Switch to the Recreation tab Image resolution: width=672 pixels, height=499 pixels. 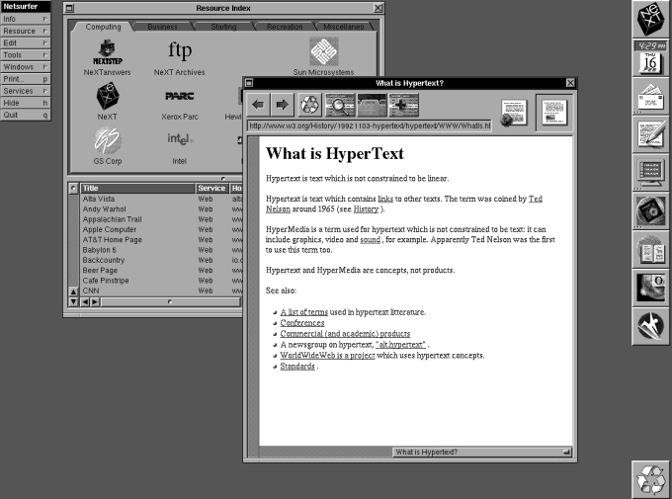(285, 27)
